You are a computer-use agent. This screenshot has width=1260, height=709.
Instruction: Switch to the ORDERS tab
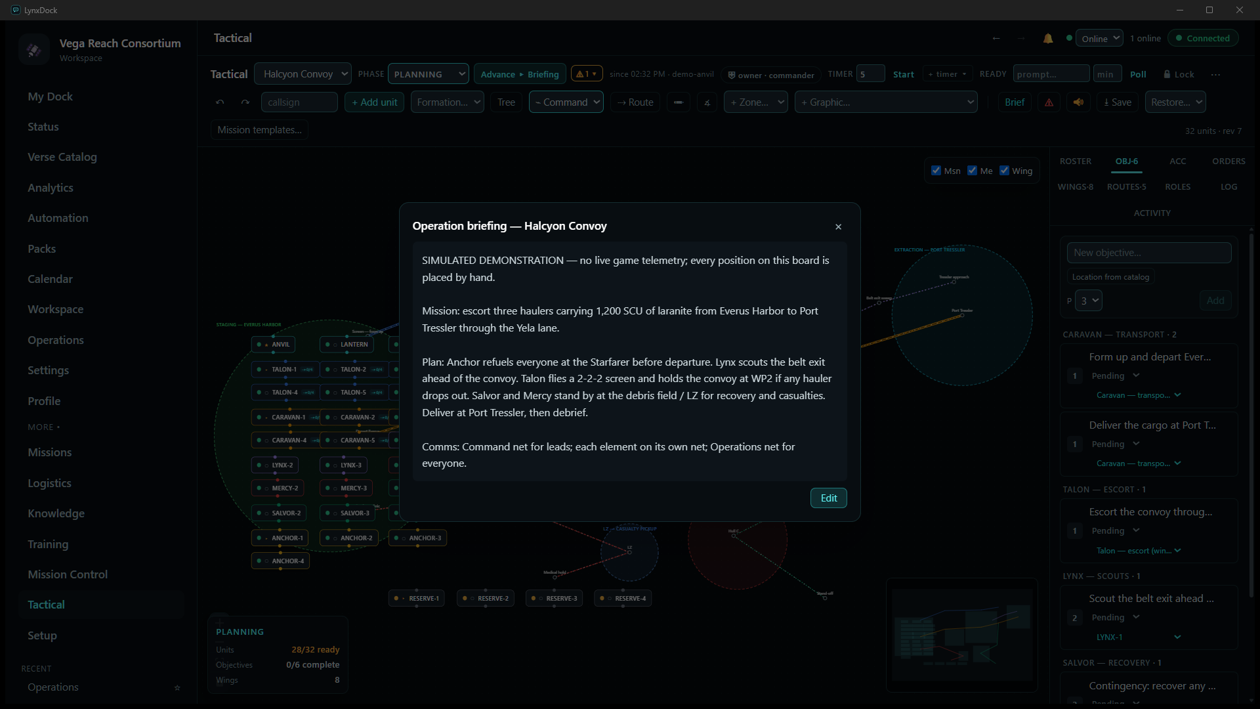tap(1228, 161)
